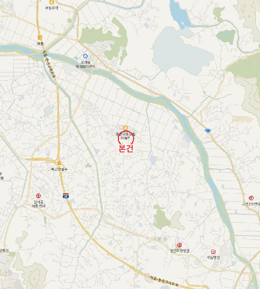The width and height of the screenshot is (260, 289).
Task: Click the orange apartment icon above 본건
Action: pyautogui.click(x=125, y=127)
